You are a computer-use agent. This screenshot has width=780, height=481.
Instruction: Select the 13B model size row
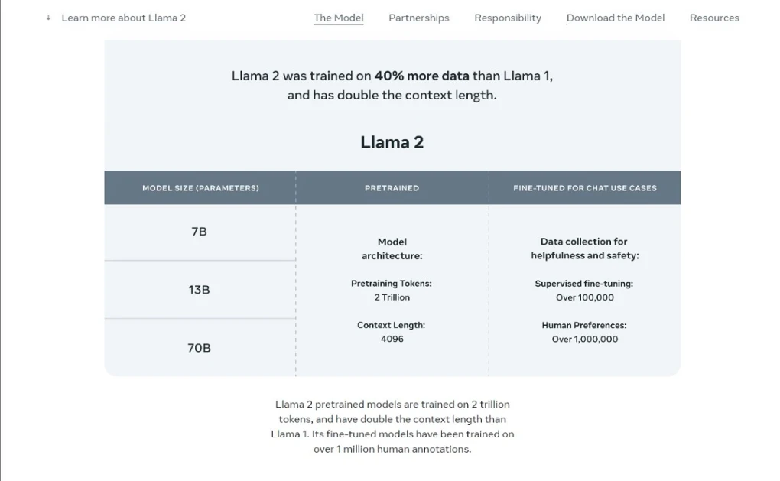coord(199,290)
